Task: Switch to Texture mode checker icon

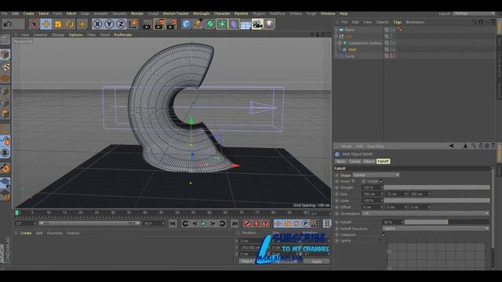Action: [5, 67]
